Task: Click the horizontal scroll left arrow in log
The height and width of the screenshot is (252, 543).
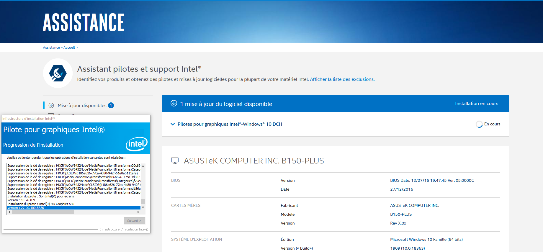Action: [x=10, y=212]
